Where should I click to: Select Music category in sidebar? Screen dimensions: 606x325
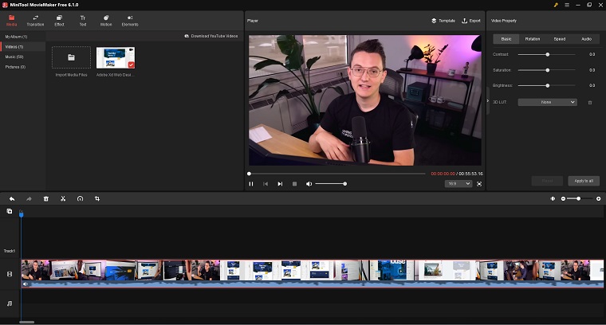pyautogui.click(x=14, y=57)
